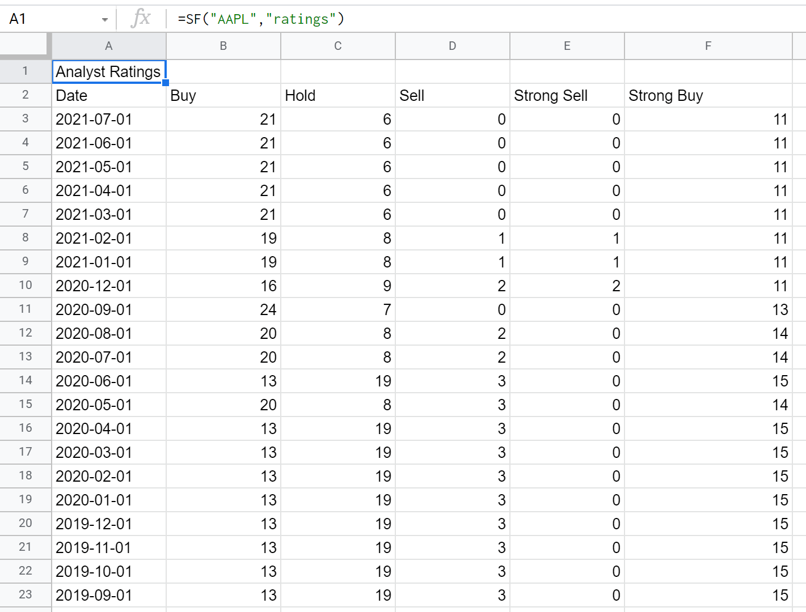
Task: Click the Strong Buy header cell
Action: click(x=708, y=96)
